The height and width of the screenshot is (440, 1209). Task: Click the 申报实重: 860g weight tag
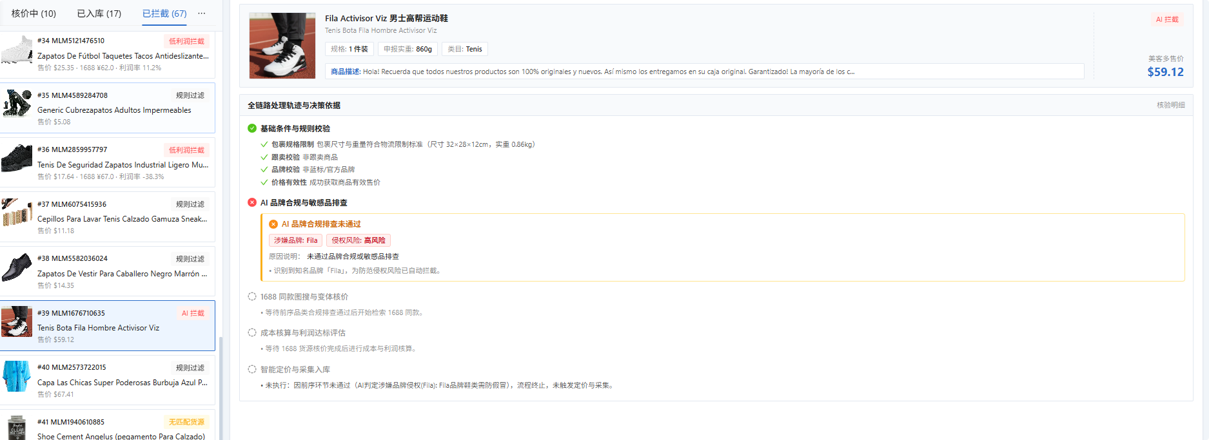pos(408,49)
